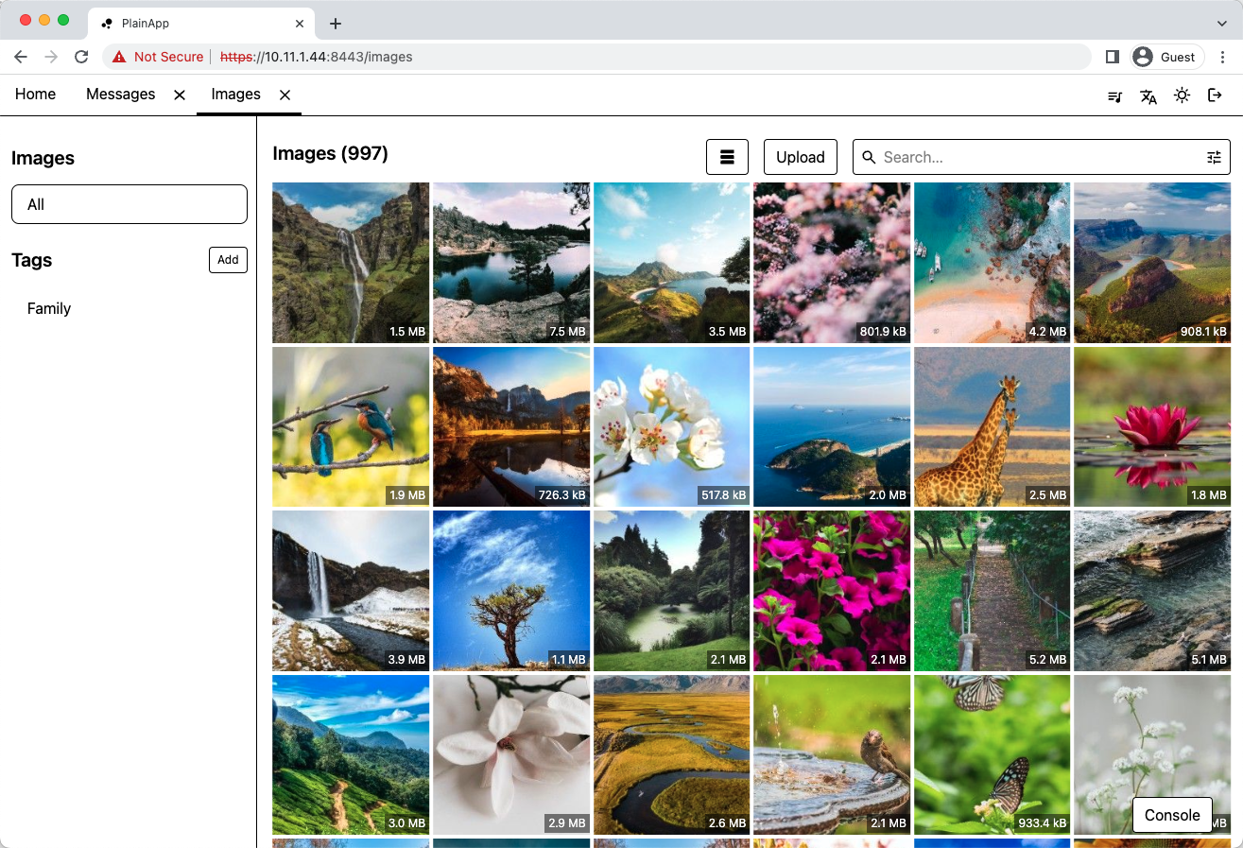The image size is (1243, 848).
Task: Toggle the browser side panel icon
Action: coord(1113,57)
